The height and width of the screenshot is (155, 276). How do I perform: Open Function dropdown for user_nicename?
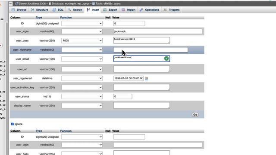click(x=82, y=50)
